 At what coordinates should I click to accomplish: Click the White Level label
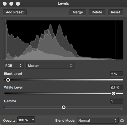click(x=13, y=87)
